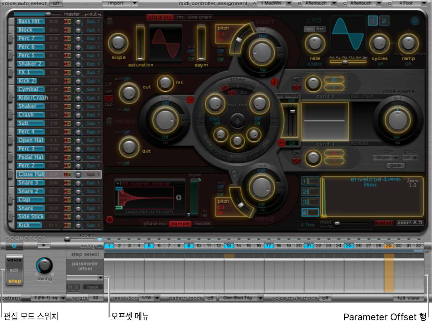432x324 pixels.
Task: Select LFO 2 button
Action: 384,21
